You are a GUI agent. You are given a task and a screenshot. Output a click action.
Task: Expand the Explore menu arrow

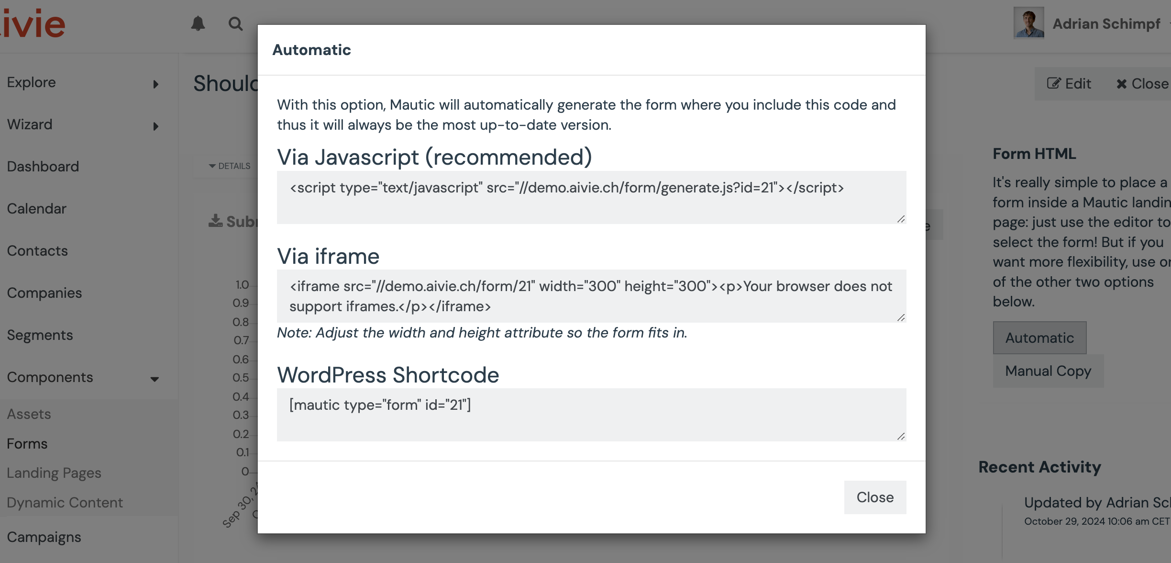[155, 84]
